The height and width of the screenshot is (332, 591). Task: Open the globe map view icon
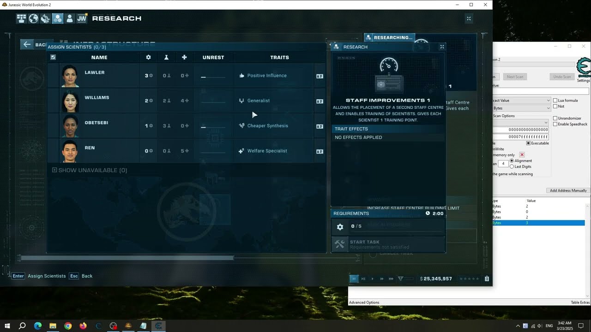(x=33, y=18)
